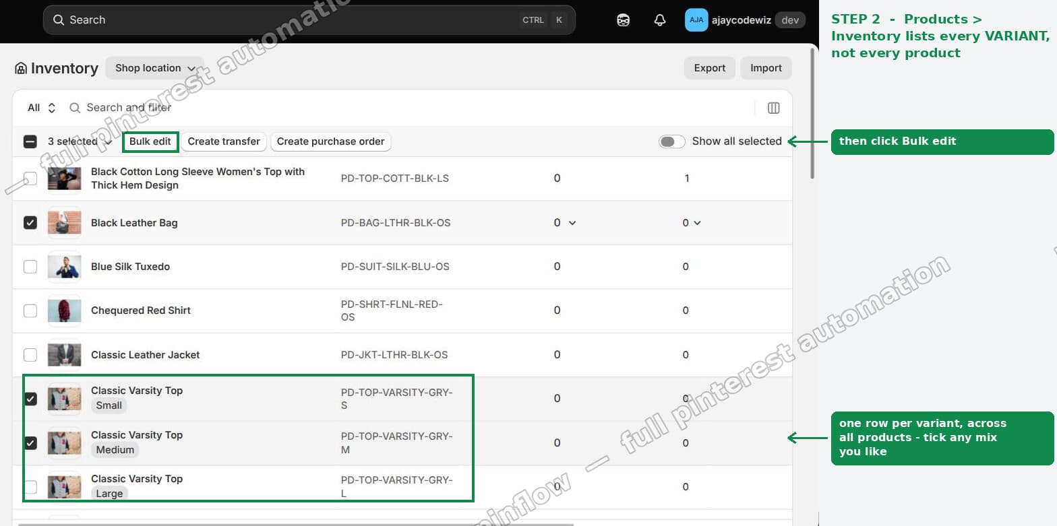The height and width of the screenshot is (526, 1057).
Task: Click the select-all header checkbox
Action: 30,141
